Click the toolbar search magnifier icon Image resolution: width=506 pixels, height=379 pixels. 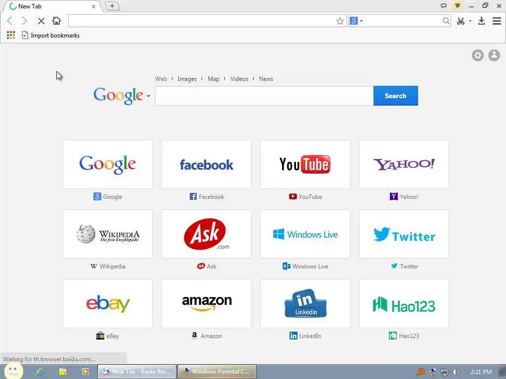tap(446, 21)
